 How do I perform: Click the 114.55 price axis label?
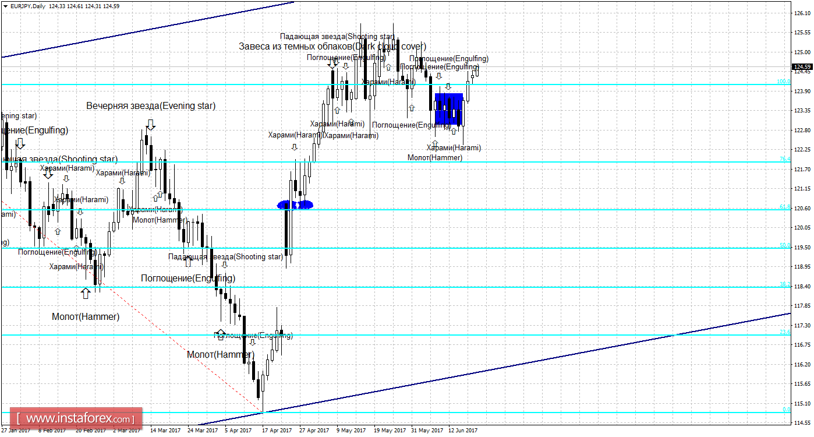[802, 422]
